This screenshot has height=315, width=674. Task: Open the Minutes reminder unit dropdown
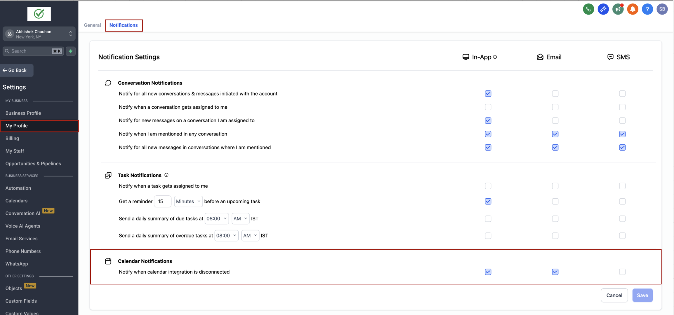(188, 202)
